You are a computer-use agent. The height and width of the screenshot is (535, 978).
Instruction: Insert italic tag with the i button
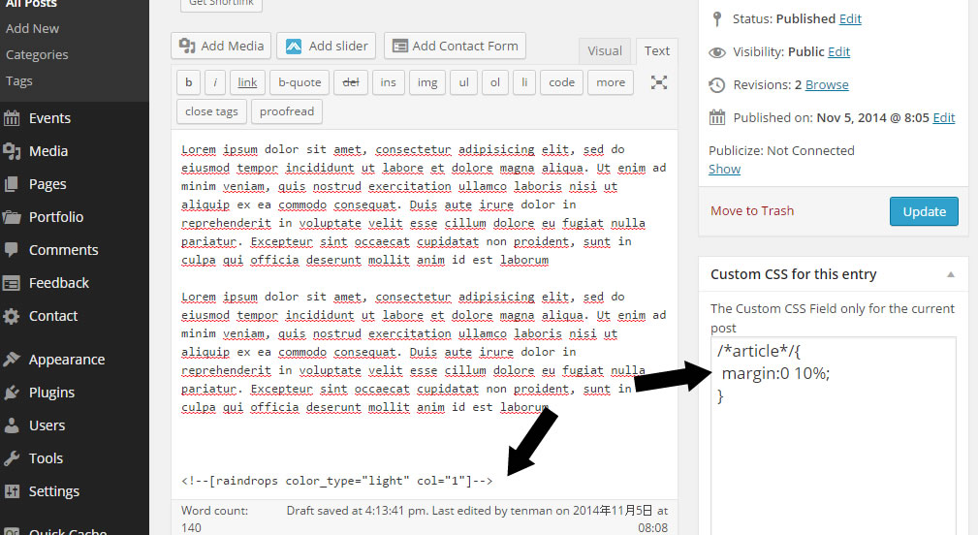point(214,82)
